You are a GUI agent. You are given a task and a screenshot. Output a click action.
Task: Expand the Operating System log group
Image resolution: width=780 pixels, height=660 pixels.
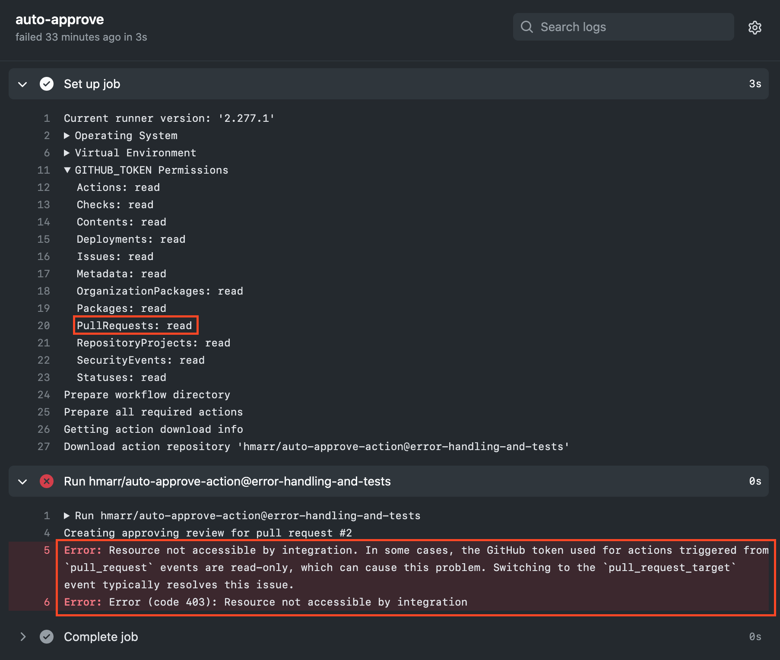67,135
